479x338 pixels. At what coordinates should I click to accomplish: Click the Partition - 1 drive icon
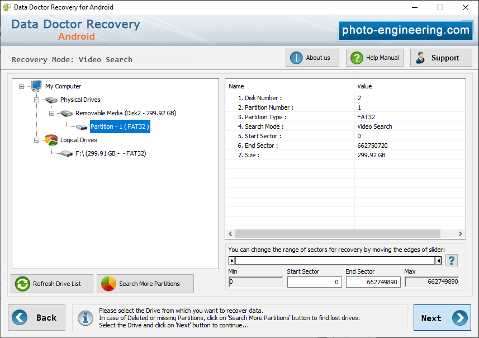coord(82,127)
